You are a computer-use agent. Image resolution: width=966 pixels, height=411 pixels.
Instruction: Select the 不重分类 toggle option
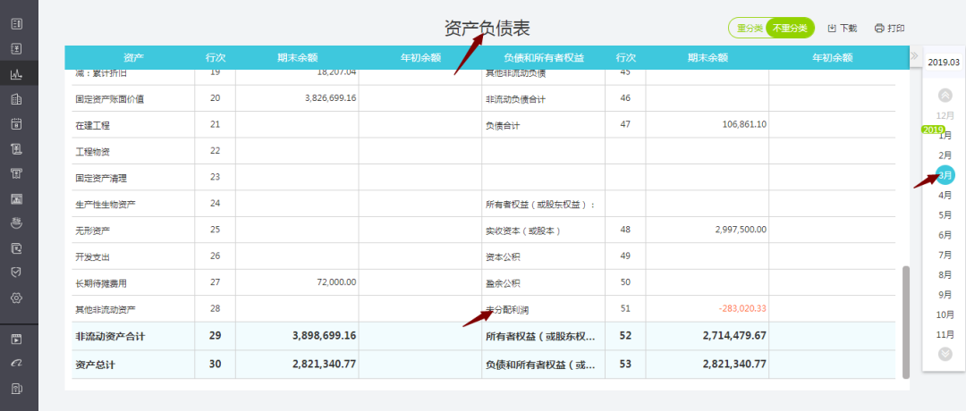789,29
